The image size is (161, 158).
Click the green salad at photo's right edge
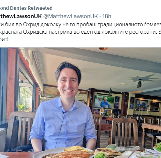tap(158, 147)
